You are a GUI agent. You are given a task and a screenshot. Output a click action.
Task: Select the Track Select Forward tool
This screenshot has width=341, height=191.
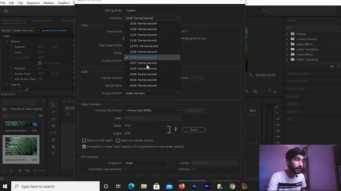pos(53,112)
